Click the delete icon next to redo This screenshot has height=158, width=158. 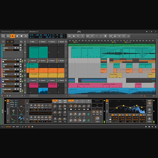[101, 36]
